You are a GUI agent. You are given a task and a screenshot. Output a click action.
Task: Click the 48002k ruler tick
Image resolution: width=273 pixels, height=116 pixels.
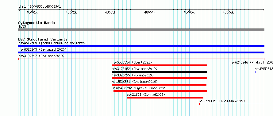[71, 12]
